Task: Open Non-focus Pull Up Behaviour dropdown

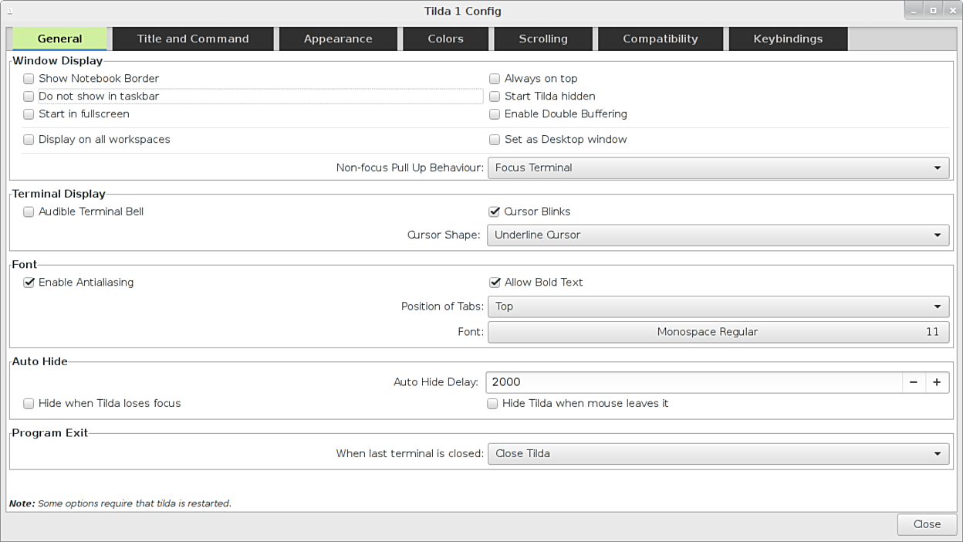Action: click(x=718, y=168)
